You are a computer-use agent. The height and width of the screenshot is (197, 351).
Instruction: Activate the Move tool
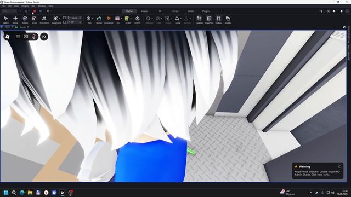[x=15, y=20]
